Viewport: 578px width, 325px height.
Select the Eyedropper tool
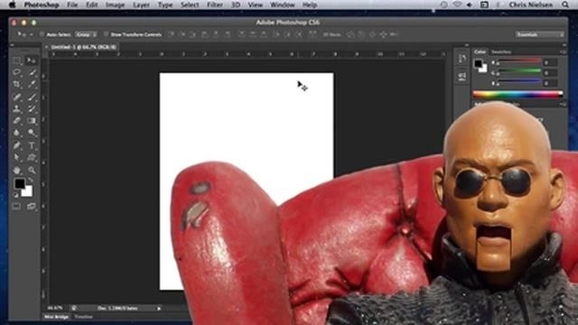[x=32, y=84]
